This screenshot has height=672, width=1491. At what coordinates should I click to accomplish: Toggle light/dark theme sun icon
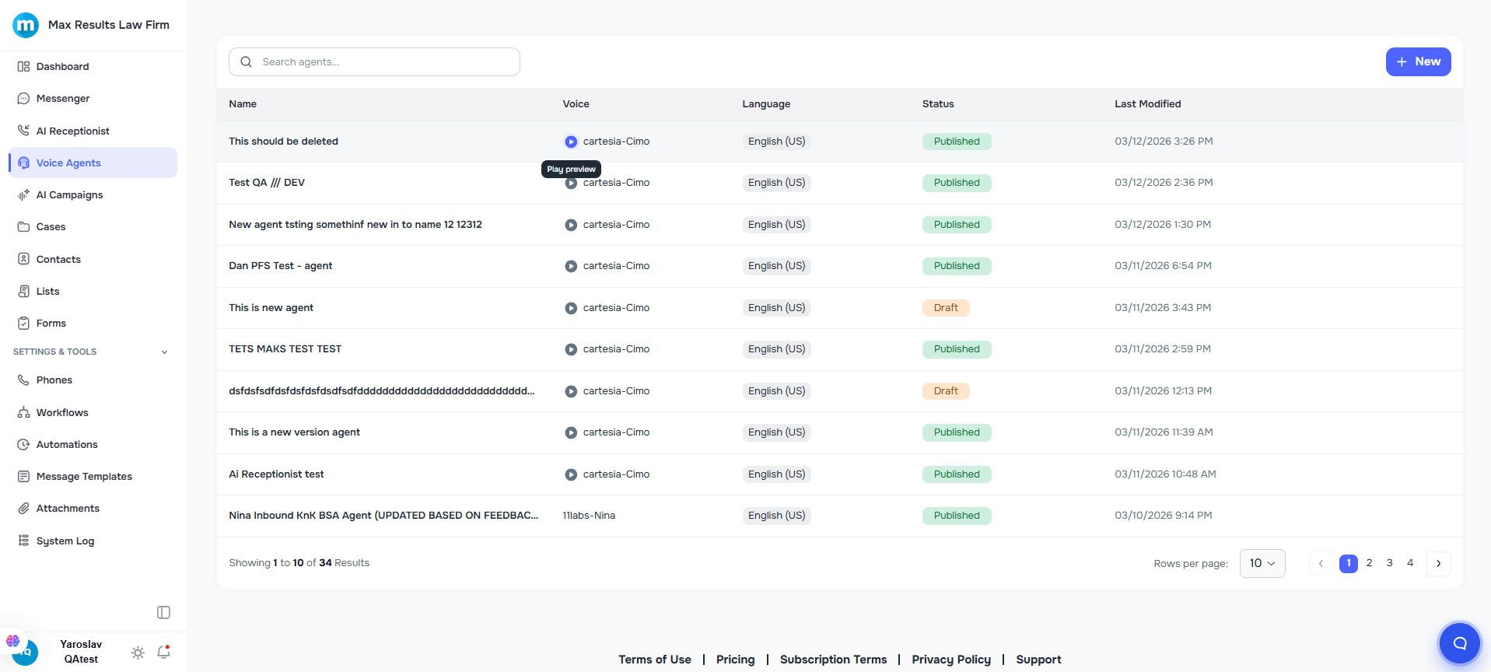pos(138,653)
